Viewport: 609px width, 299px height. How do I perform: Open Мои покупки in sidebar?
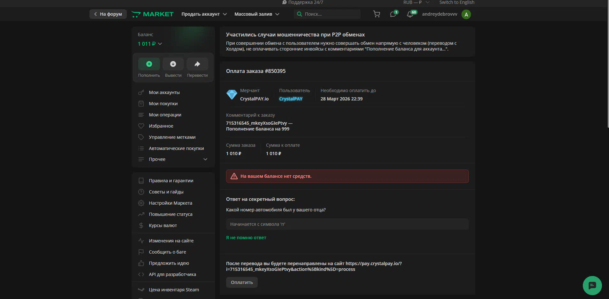point(163,104)
